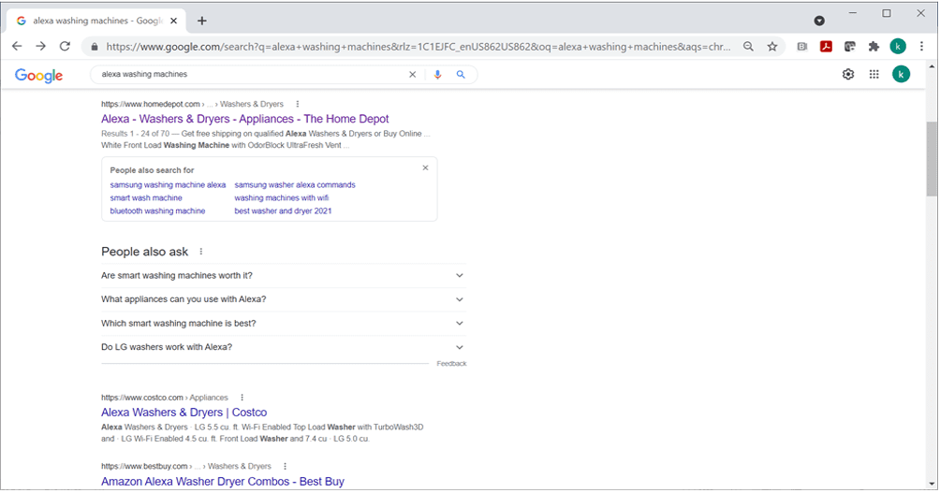Close the 'People also search for' box
The width and height of the screenshot is (940, 493).
pos(425,168)
